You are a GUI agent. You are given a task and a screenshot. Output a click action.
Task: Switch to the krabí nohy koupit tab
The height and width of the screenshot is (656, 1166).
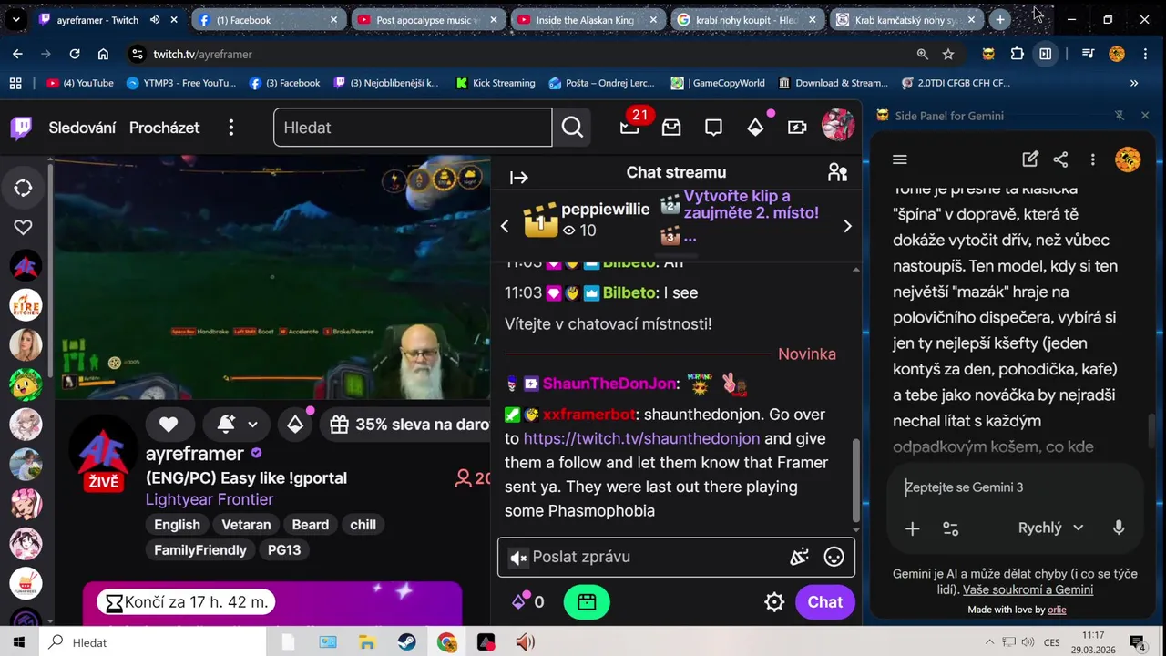pos(747,19)
